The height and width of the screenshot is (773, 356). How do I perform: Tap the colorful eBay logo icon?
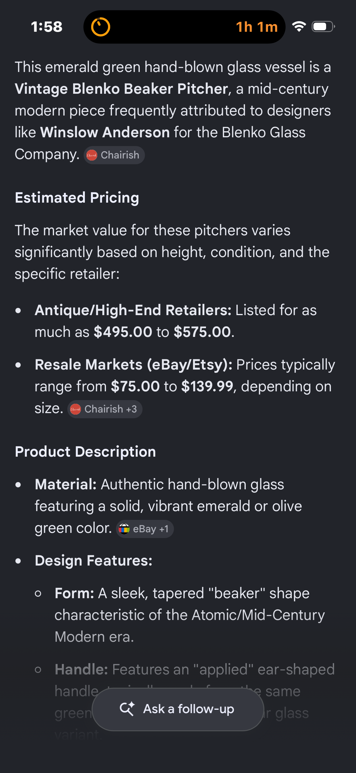pyautogui.click(x=124, y=529)
